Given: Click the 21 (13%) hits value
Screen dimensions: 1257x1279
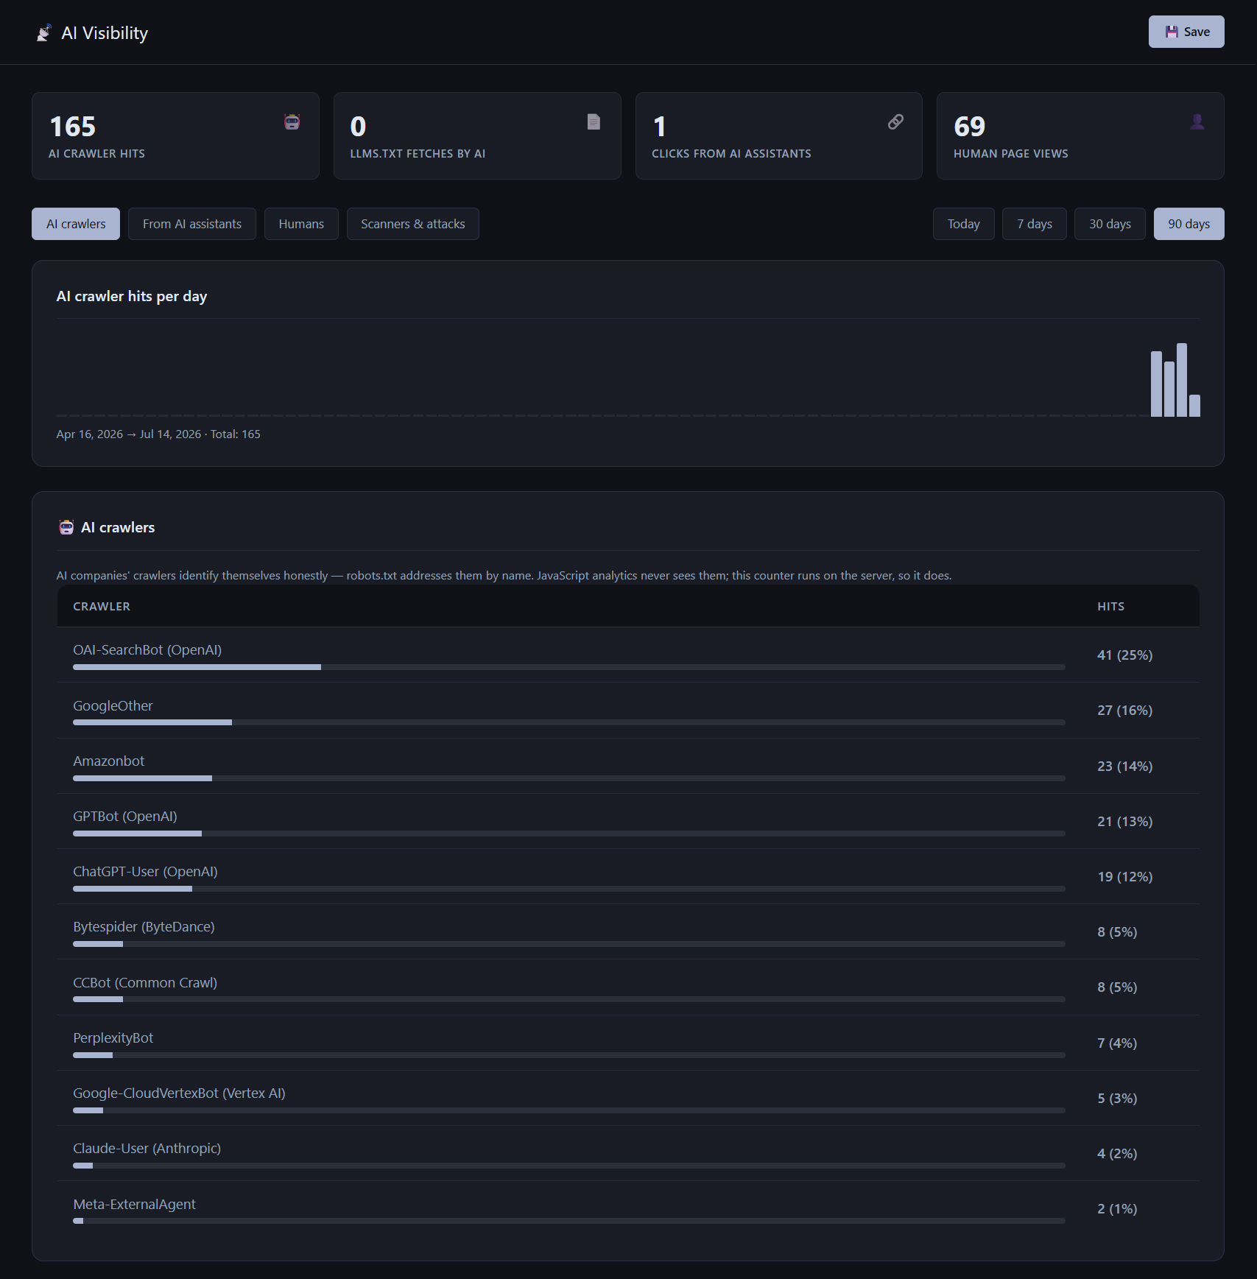Looking at the screenshot, I should 1125,822.
